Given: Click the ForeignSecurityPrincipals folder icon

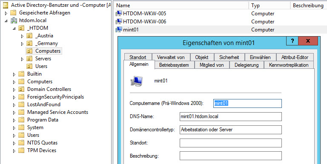Looking at the screenshot, I should tap(21, 97).
